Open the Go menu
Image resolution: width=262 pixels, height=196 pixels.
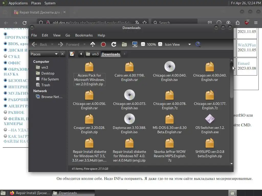[68, 35]
